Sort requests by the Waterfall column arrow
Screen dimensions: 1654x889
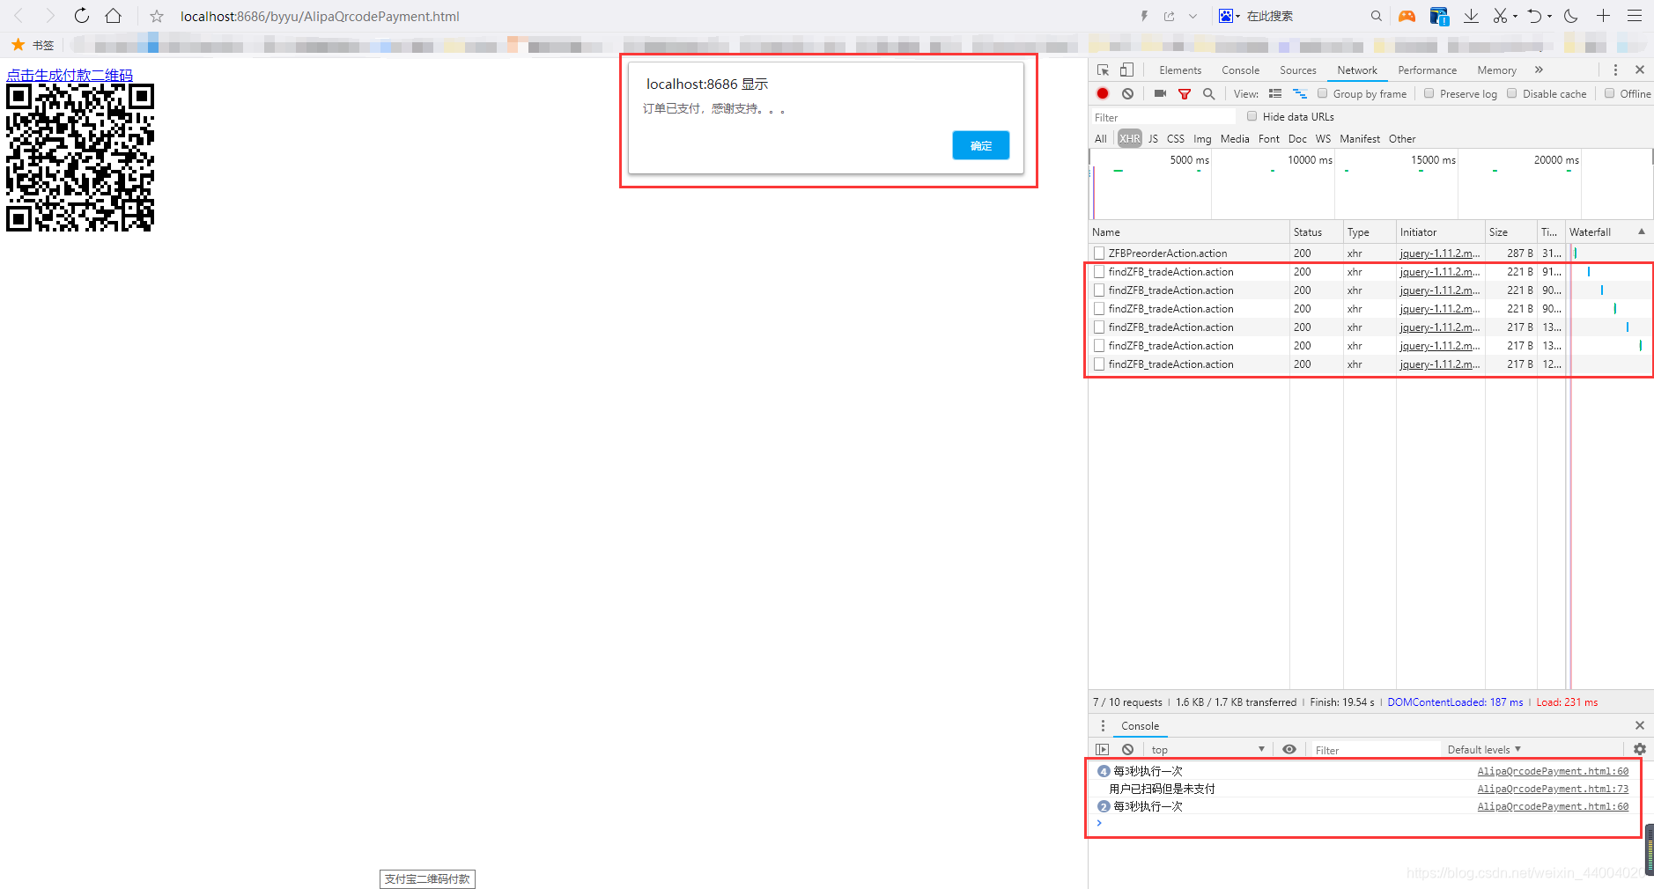point(1642,231)
